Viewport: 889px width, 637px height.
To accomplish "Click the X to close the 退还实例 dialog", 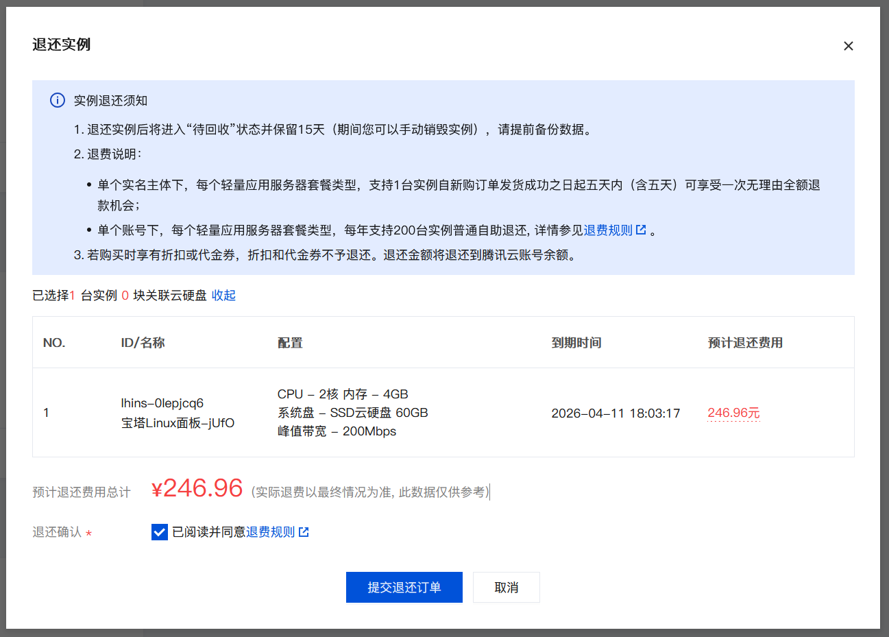I will point(849,45).
